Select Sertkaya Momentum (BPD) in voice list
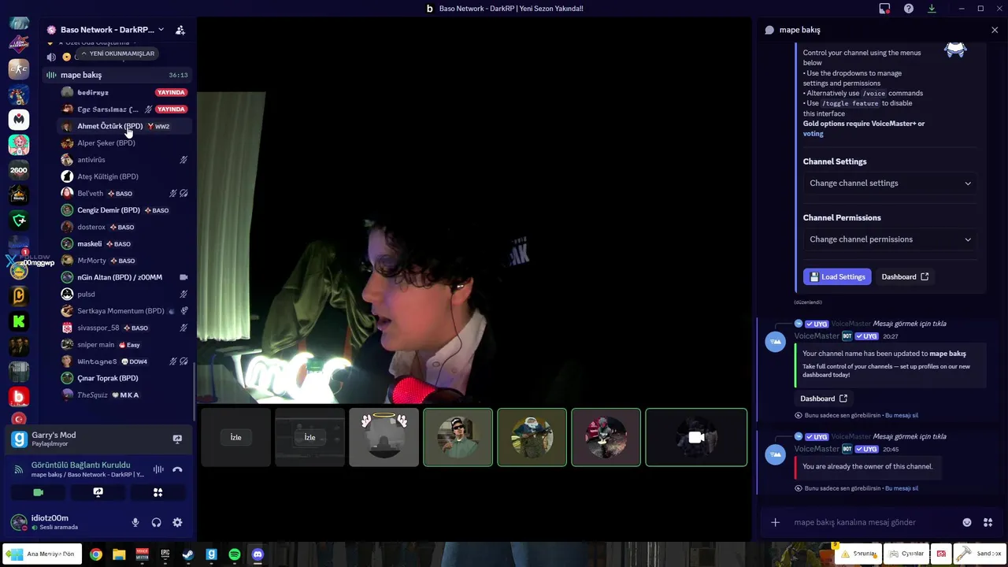The height and width of the screenshot is (567, 1008). pyautogui.click(x=124, y=311)
